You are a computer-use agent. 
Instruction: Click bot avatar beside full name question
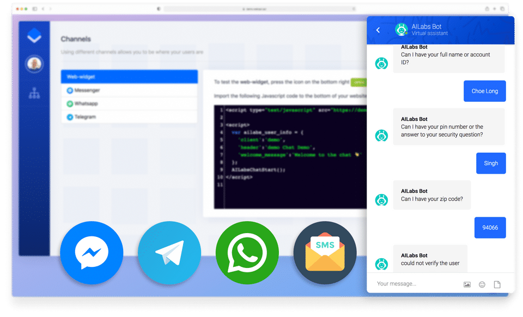[381, 63]
